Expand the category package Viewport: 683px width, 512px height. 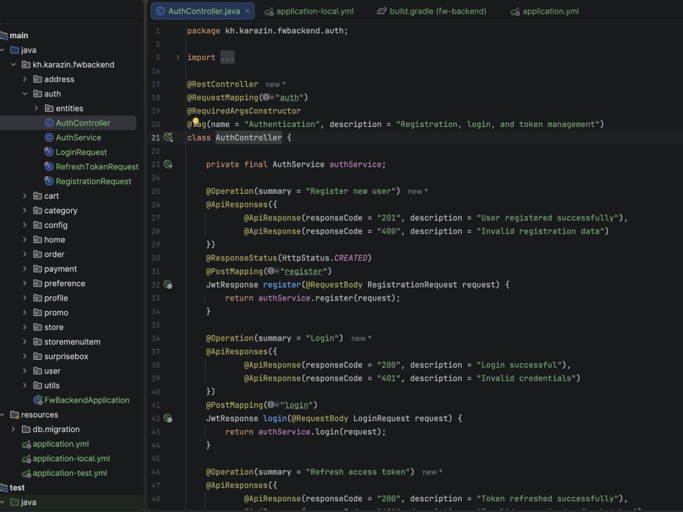point(25,210)
